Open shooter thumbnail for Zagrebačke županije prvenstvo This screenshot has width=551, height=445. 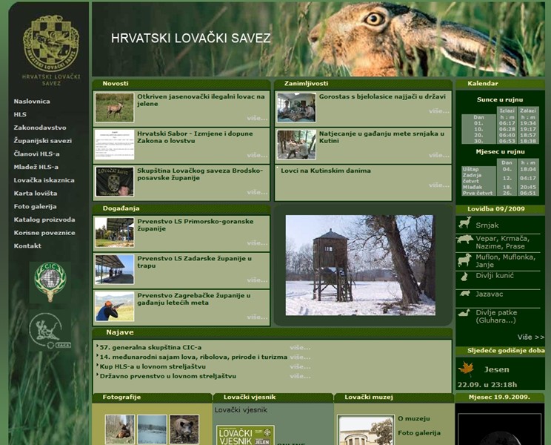[x=115, y=306]
